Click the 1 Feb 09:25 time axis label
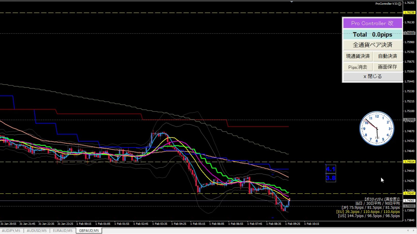Screen dimensions: 417x234 click(x=293, y=224)
